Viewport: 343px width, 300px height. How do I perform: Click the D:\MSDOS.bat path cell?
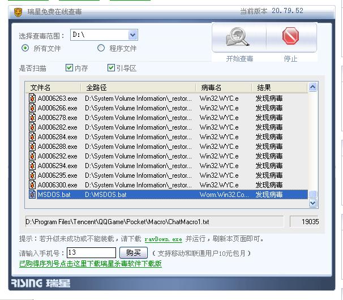click(106, 195)
